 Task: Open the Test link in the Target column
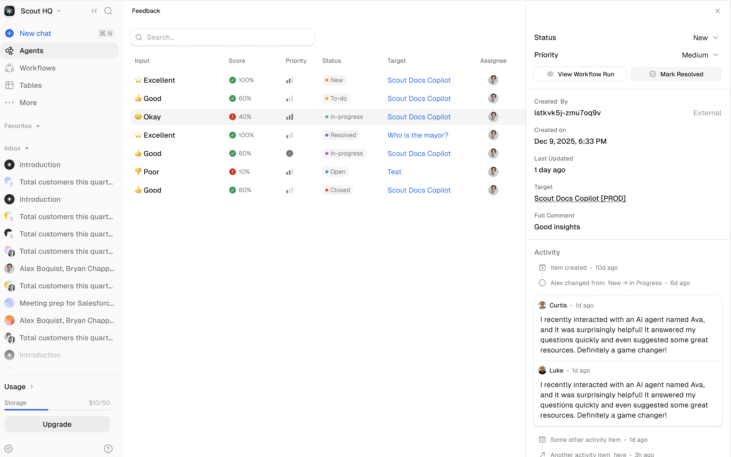pyautogui.click(x=394, y=172)
